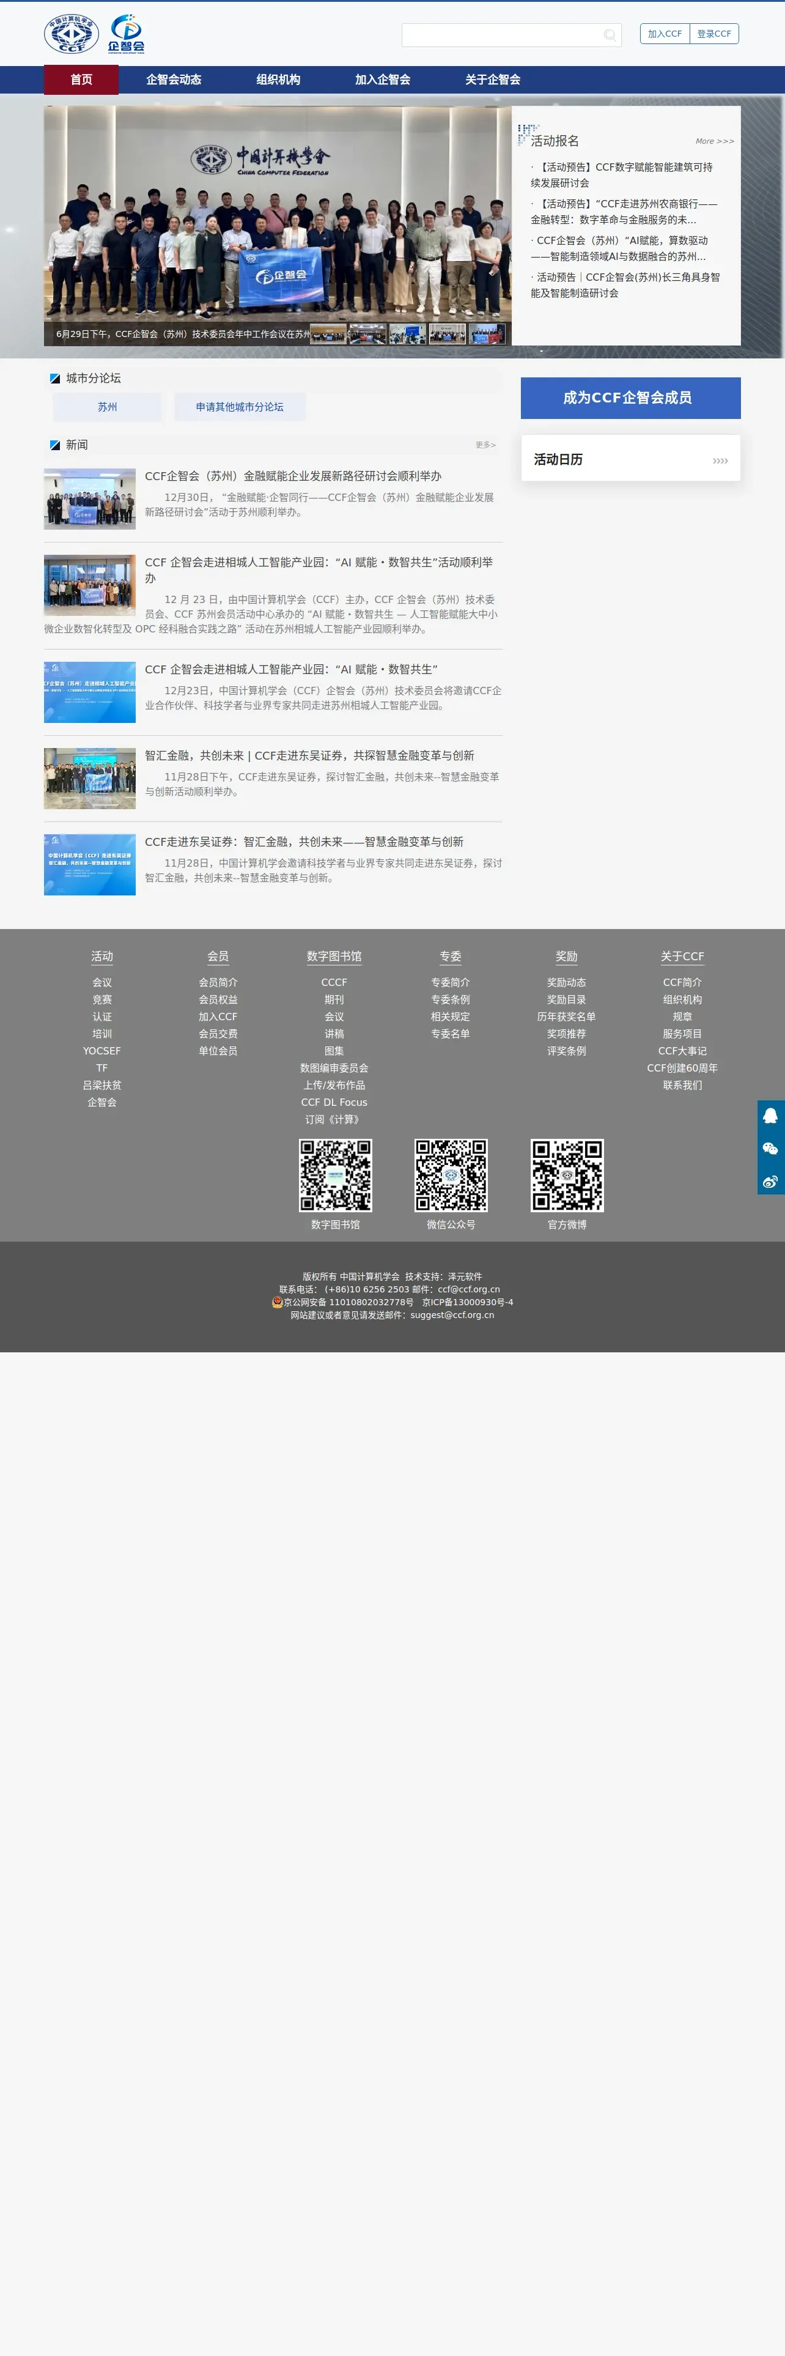Click footer link YOCSEF
This screenshot has height=2356, width=785.
pyautogui.click(x=102, y=1051)
